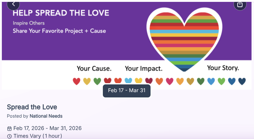254x139 pixels.
Task: Click the calendar icon beside the date range
Action: [x=9, y=128]
